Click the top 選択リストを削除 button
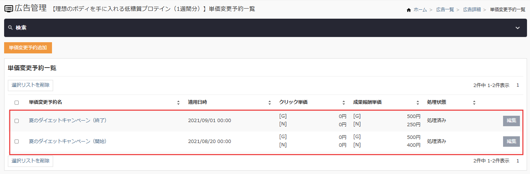 30,85
